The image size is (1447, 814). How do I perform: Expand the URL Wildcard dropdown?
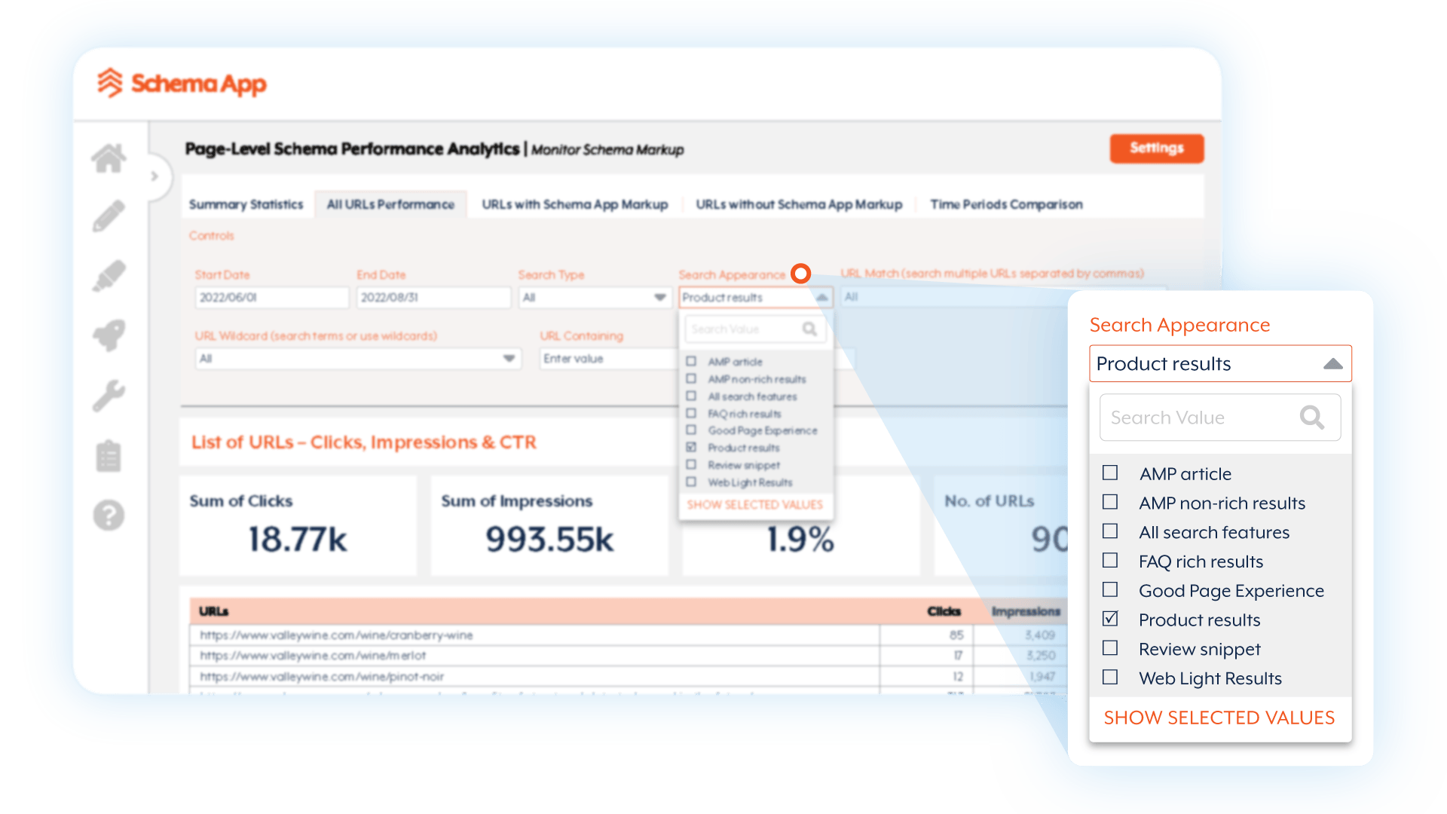point(509,359)
